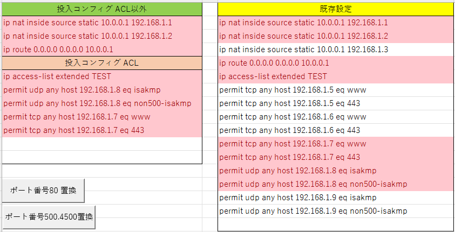
Task: Select NAT 192.168.1.2 cell under 投入コンフィグ ACL以外
Action: click(102, 36)
